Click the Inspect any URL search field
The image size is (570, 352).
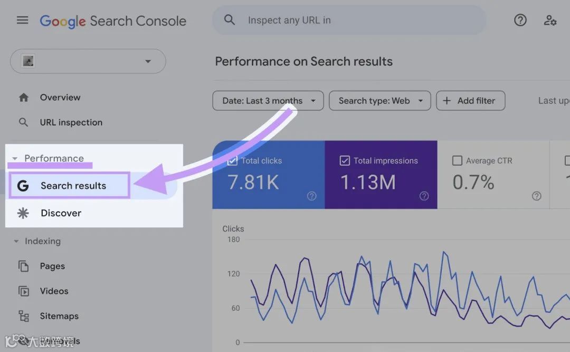348,20
